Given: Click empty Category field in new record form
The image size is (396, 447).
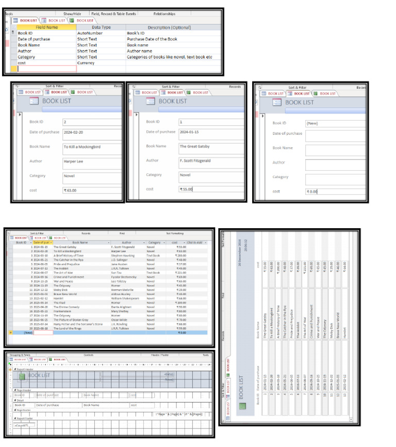Looking at the screenshot, I should point(335,180).
